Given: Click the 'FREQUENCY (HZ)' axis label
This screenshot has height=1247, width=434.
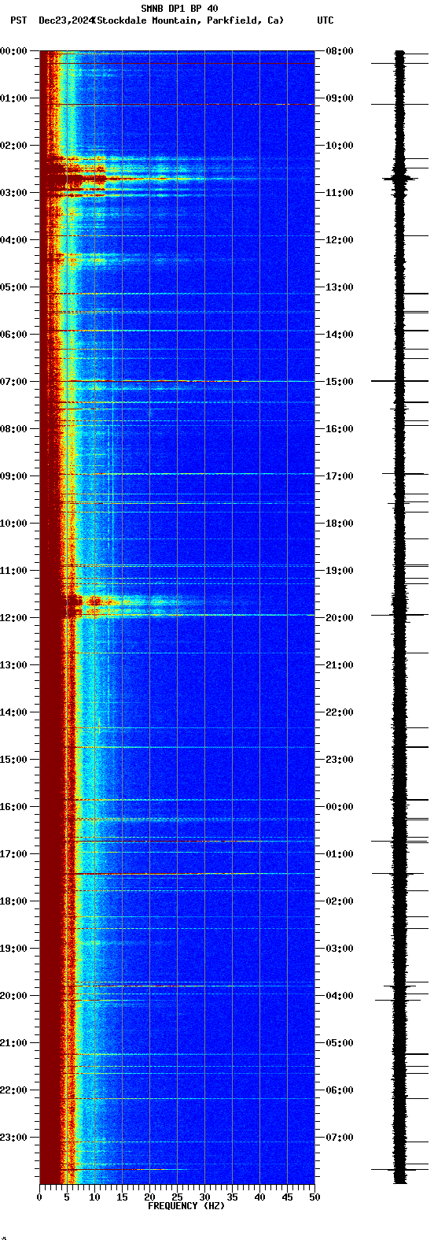Looking at the screenshot, I should (x=186, y=1206).
